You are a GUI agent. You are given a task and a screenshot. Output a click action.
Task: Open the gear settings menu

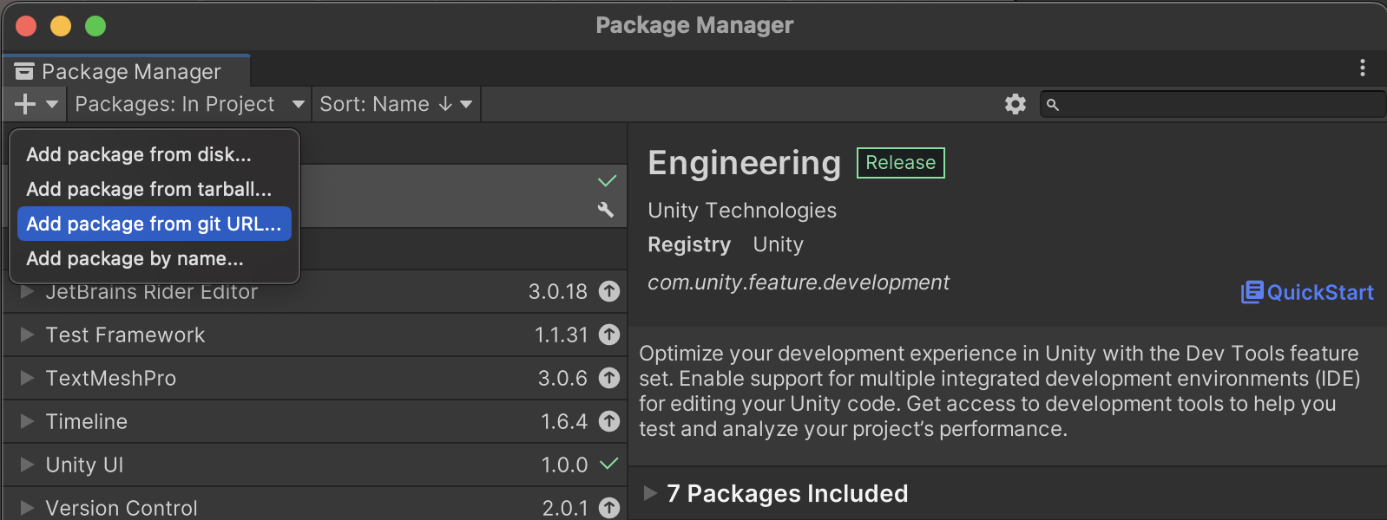coord(1016,104)
